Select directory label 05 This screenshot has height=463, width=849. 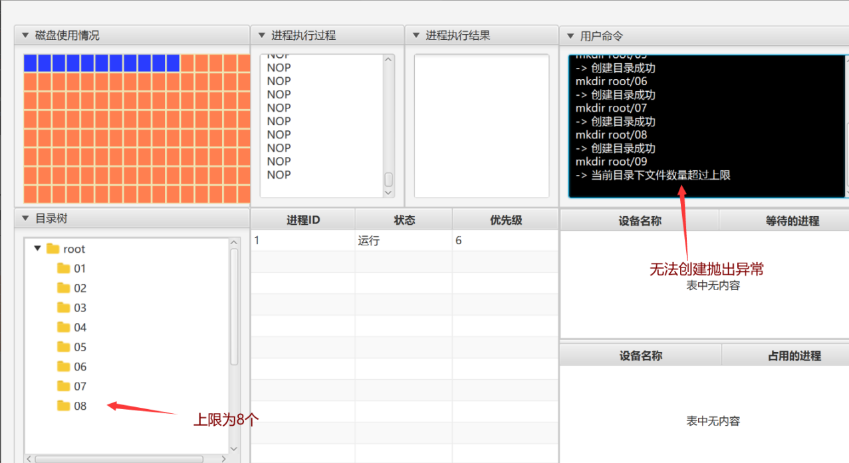coord(80,347)
